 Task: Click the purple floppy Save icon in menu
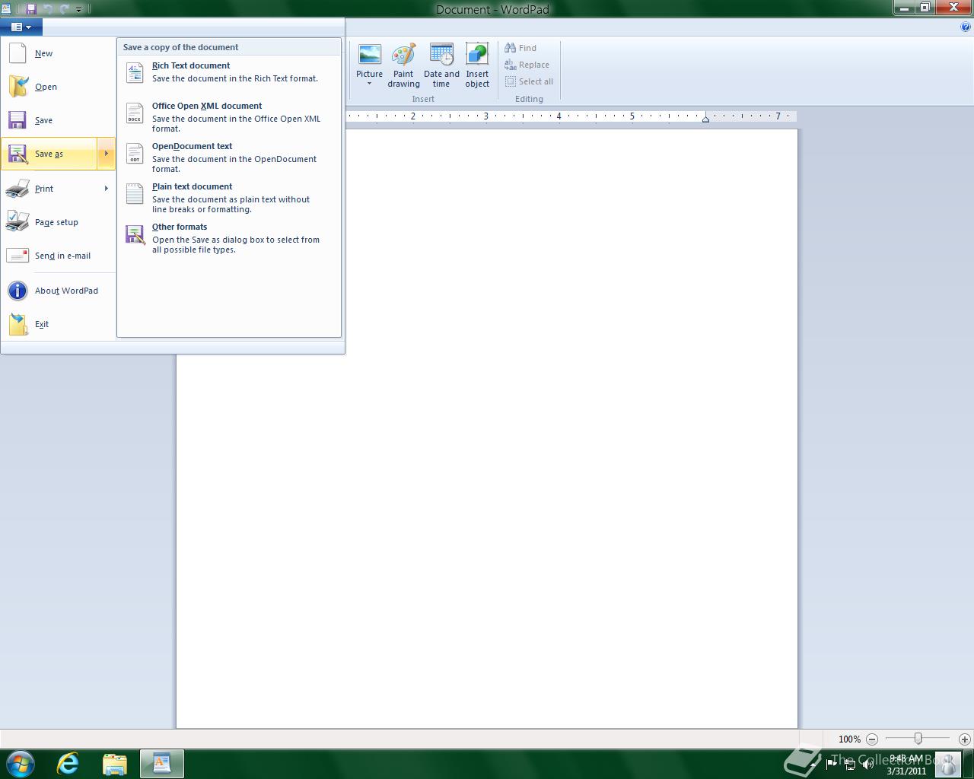pos(18,120)
